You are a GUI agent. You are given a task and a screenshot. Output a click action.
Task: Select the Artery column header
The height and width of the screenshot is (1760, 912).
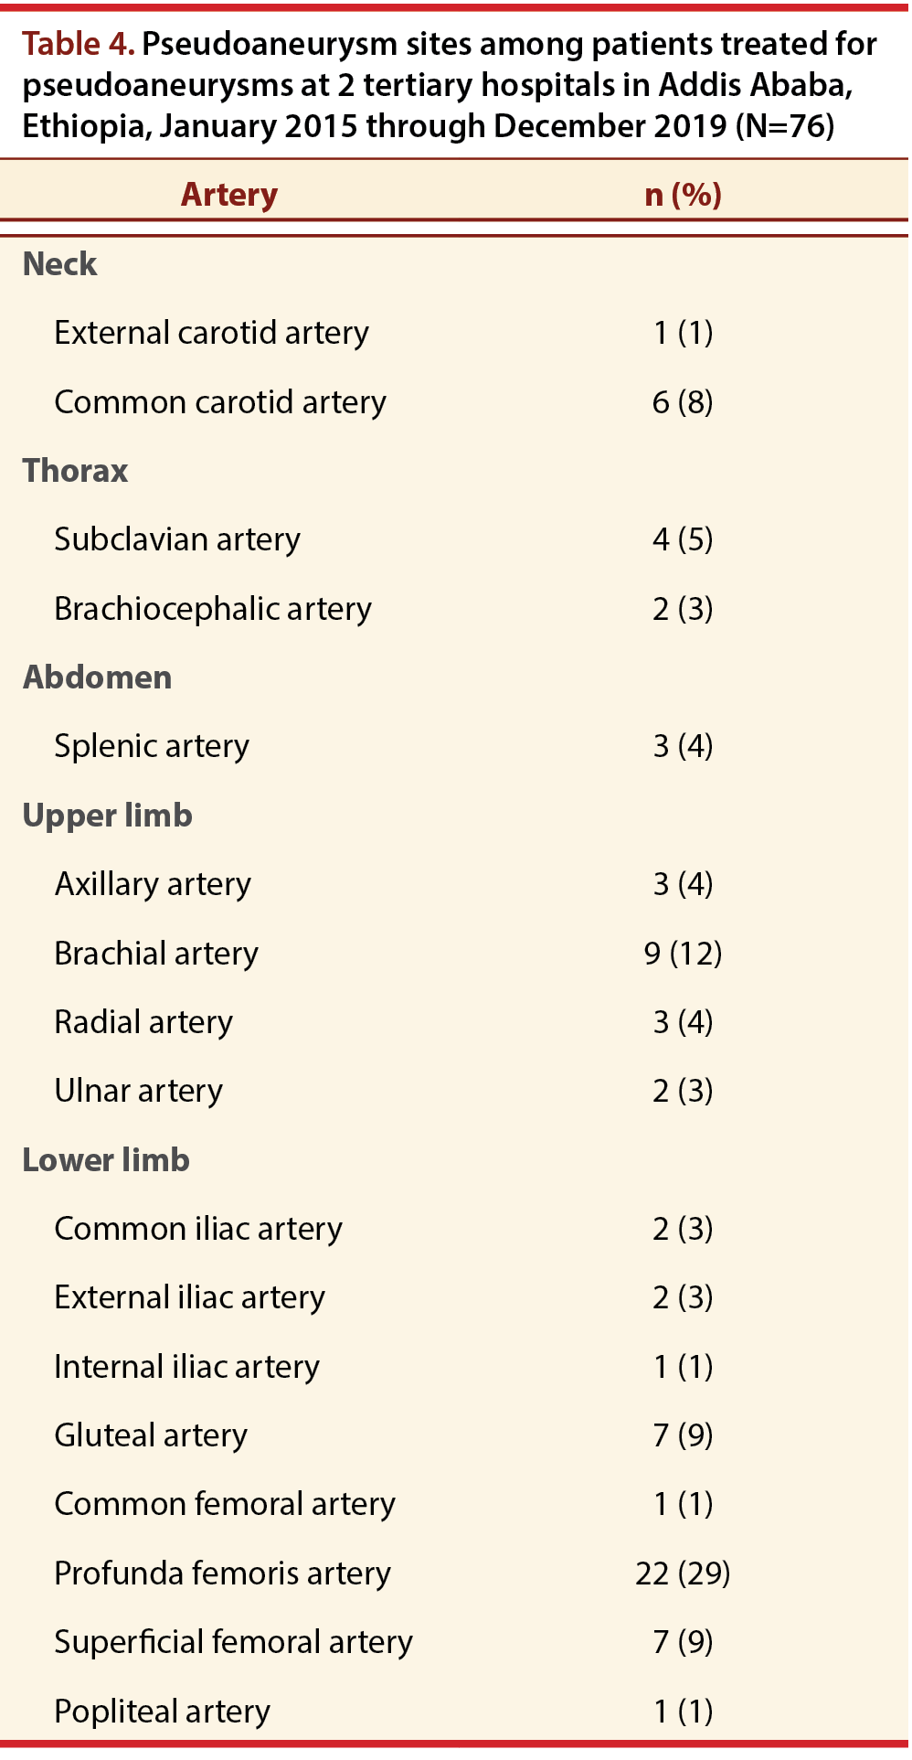tap(229, 194)
